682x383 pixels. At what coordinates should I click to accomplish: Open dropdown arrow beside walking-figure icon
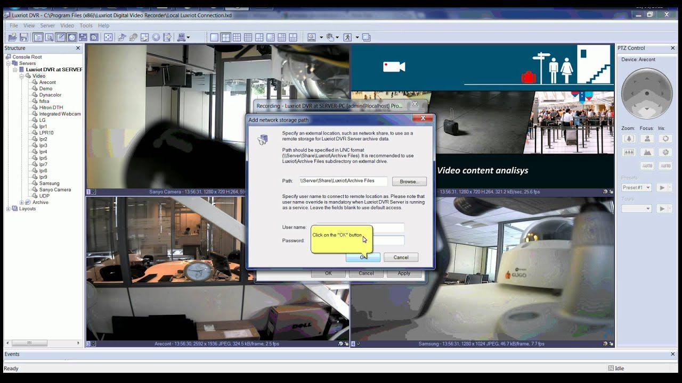(x=357, y=37)
